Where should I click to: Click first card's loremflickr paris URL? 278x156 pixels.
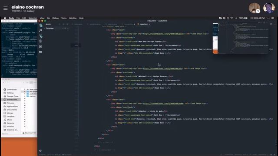coord(164,34)
